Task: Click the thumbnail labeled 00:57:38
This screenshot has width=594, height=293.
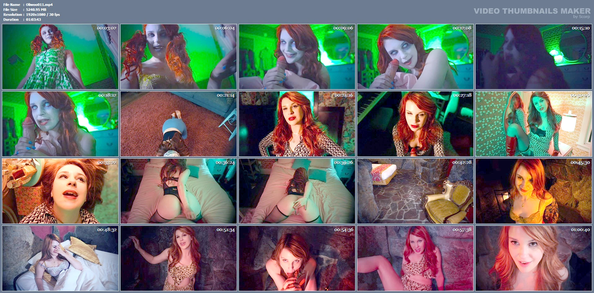Action: click(x=415, y=258)
